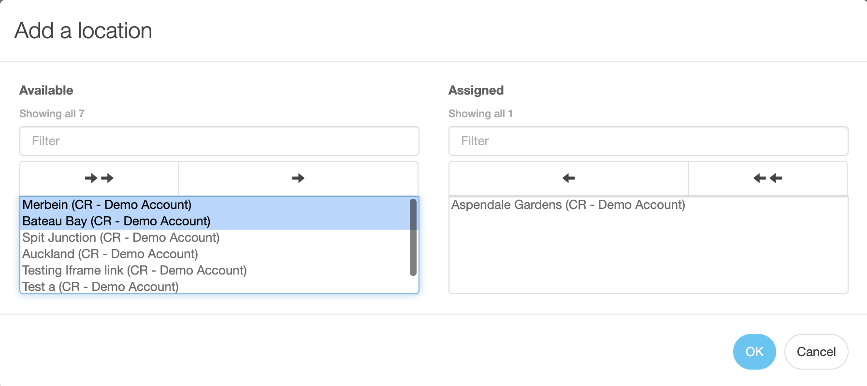Viewport: 867px width, 386px height.
Task: Confirm with the OK button
Action: point(754,352)
